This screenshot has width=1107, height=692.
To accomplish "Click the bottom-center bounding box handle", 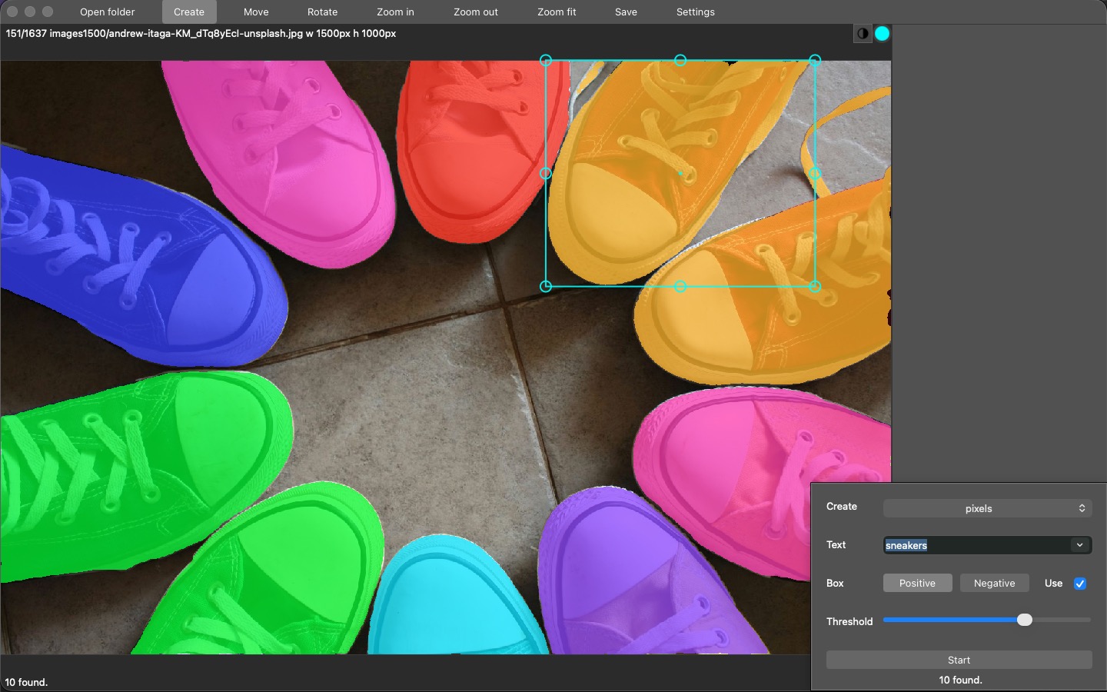I will point(680,286).
